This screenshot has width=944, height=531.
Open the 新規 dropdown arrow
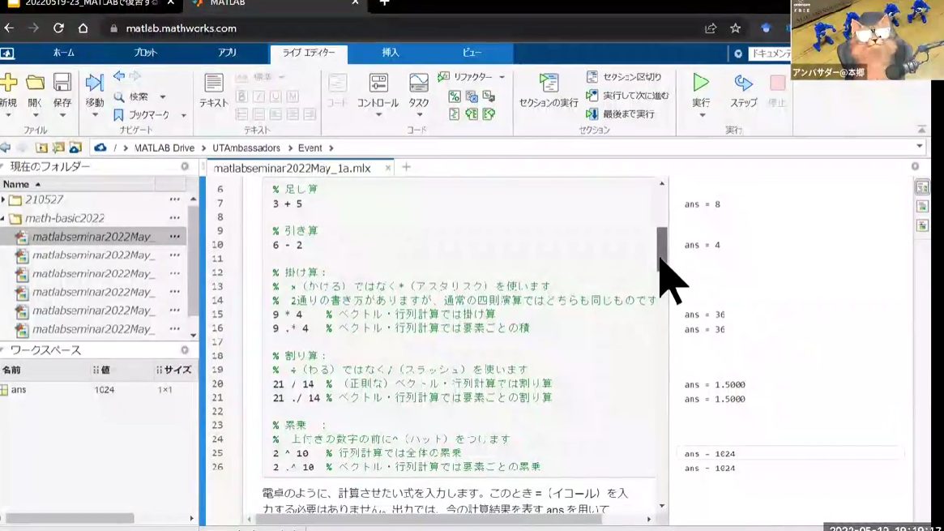point(8,115)
